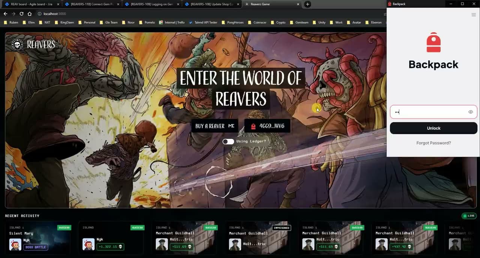Click the Success badge on Silent Mary card
The width and height of the screenshot is (480, 258).
click(64, 228)
